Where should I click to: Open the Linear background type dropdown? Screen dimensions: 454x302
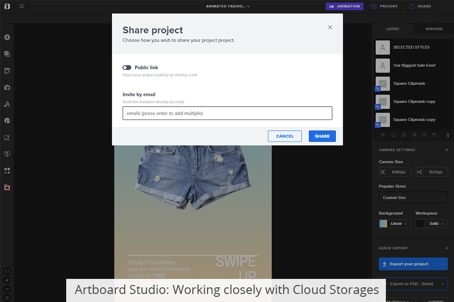[x=399, y=223]
